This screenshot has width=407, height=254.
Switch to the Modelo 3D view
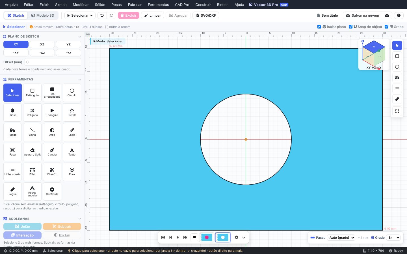point(43,16)
